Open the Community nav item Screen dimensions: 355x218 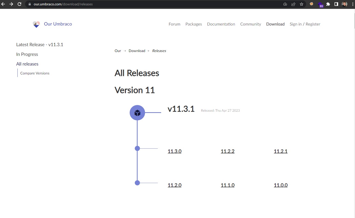click(x=251, y=24)
